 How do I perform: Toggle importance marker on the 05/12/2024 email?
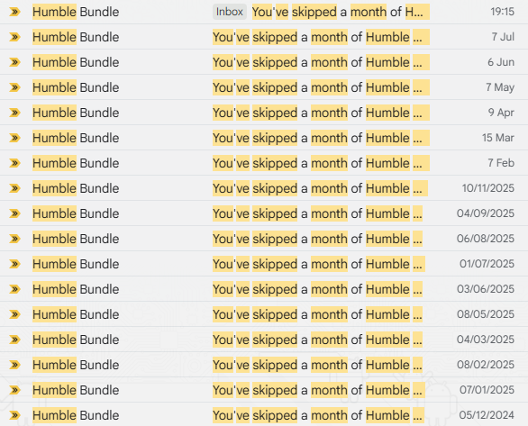[14, 415]
